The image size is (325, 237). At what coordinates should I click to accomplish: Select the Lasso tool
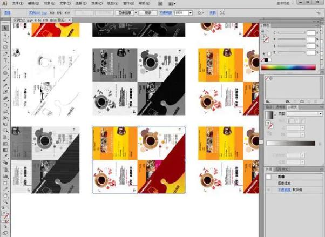click(x=5, y=47)
